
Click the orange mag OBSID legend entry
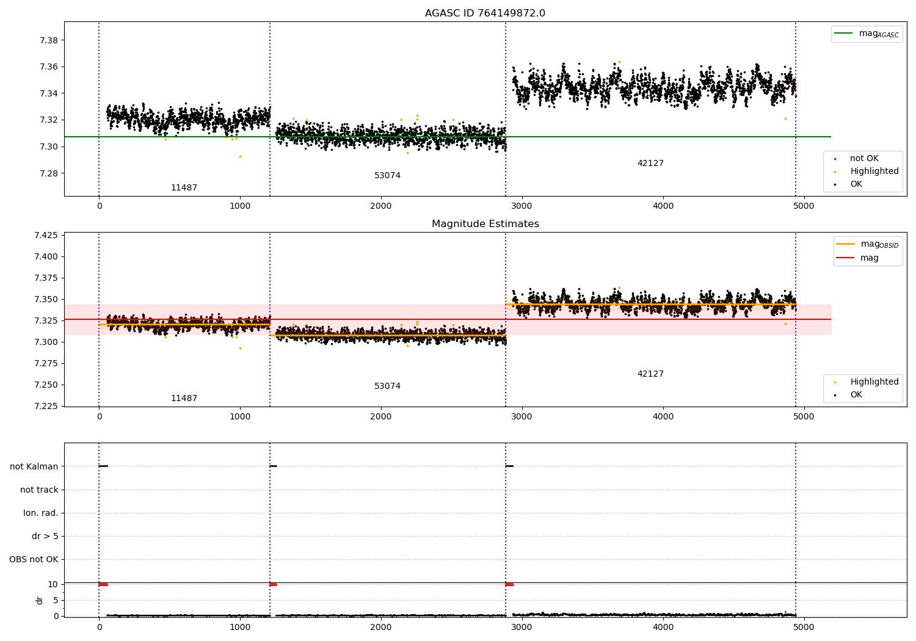(868, 244)
